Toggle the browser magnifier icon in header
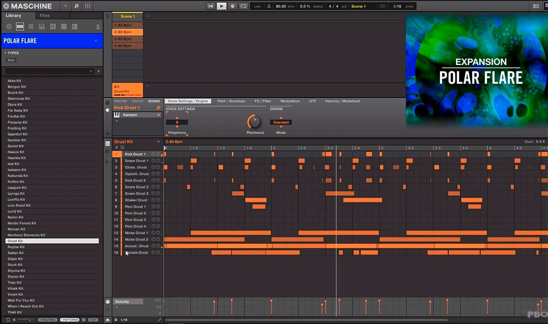 76,6
